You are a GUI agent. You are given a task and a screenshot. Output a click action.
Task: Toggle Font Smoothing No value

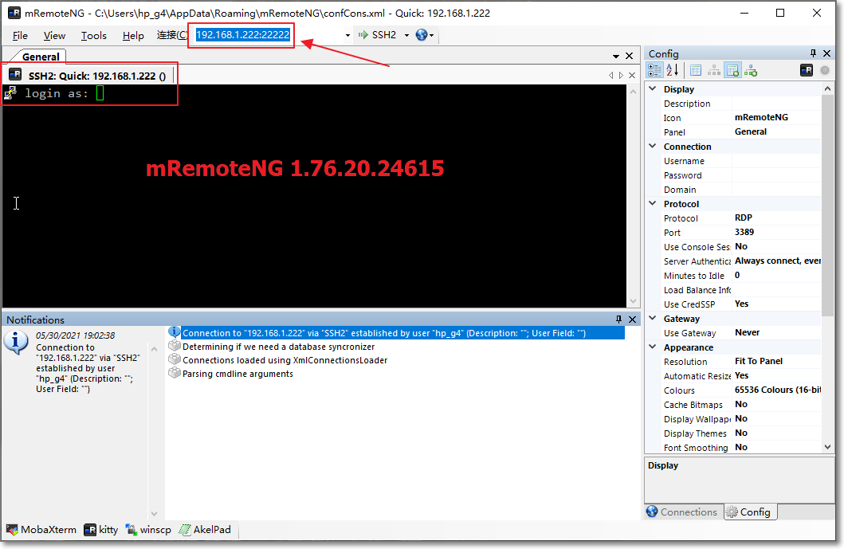click(777, 447)
